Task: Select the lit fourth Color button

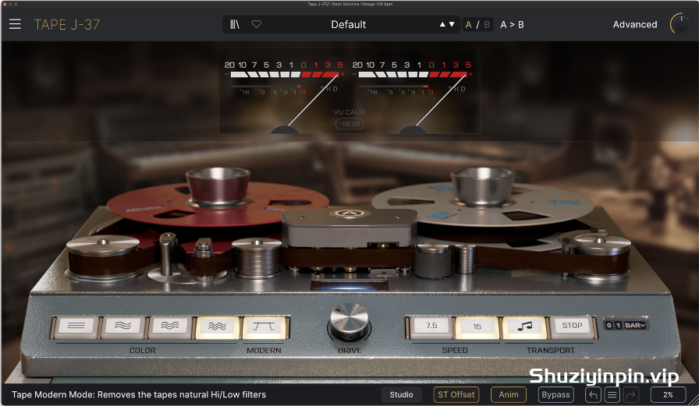Action: pos(218,327)
